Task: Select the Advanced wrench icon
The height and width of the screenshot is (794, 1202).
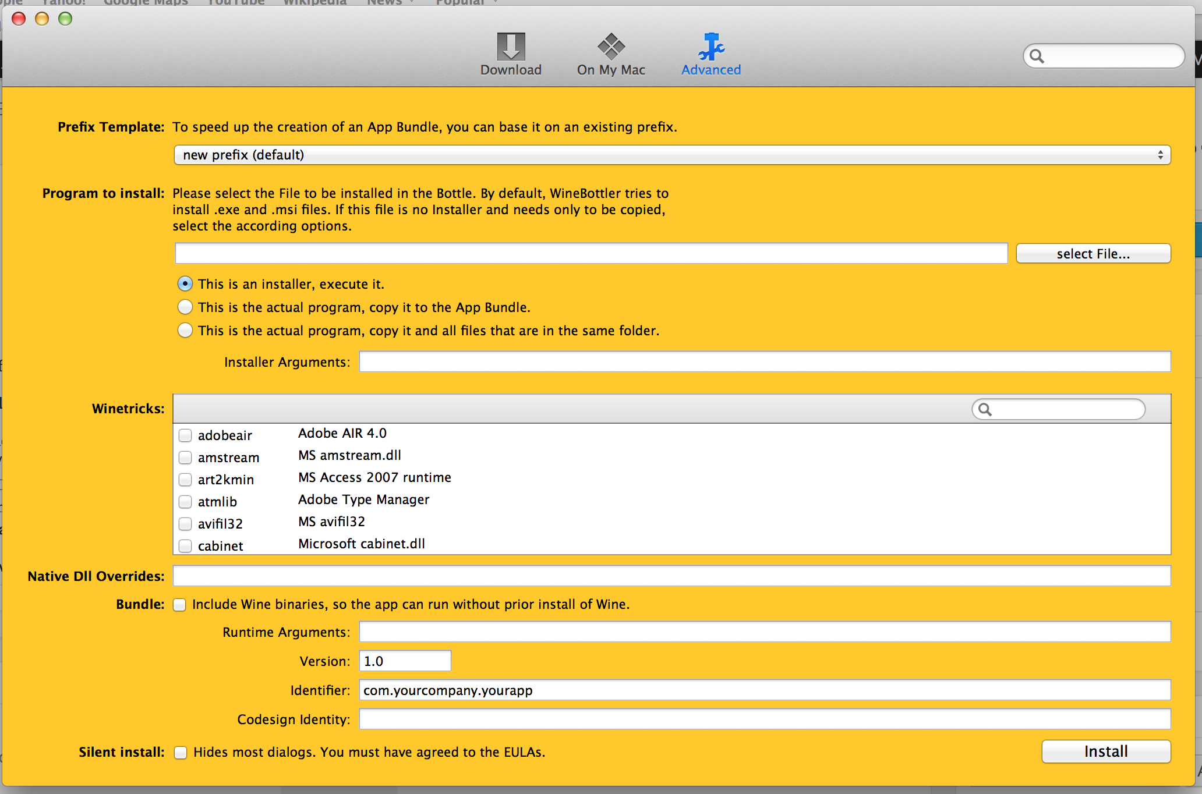Action: pos(711,47)
